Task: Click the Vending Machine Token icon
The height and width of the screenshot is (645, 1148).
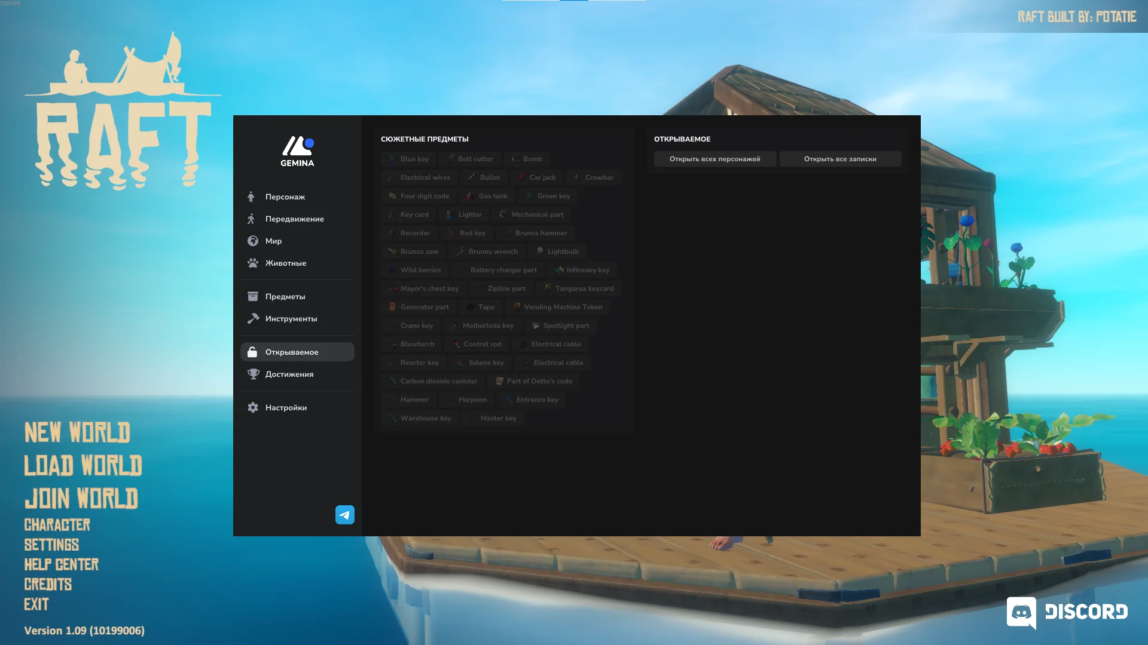Action: [x=516, y=307]
